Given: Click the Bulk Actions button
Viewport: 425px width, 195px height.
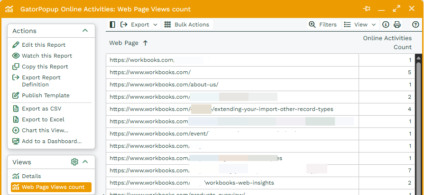Looking at the screenshot, I should click(x=187, y=25).
